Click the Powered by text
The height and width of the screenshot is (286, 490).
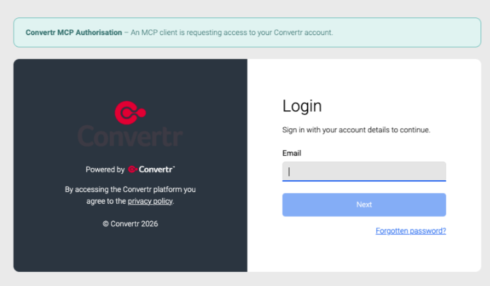point(105,169)
